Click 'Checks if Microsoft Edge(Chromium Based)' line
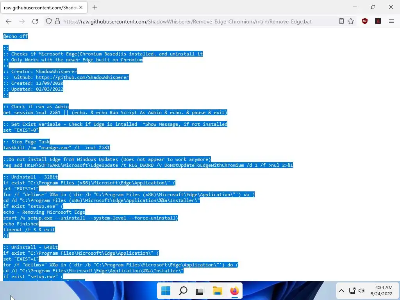 click(x=103, y=54)
